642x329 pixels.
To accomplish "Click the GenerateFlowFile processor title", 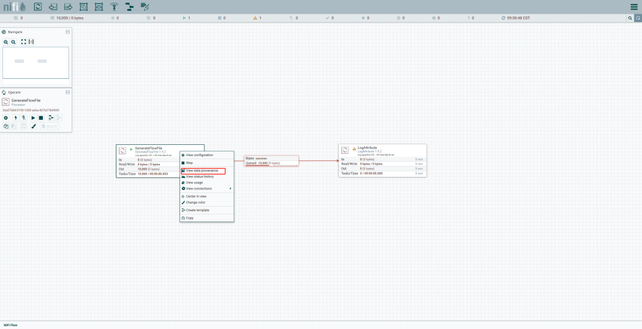I will coord(149,148).
